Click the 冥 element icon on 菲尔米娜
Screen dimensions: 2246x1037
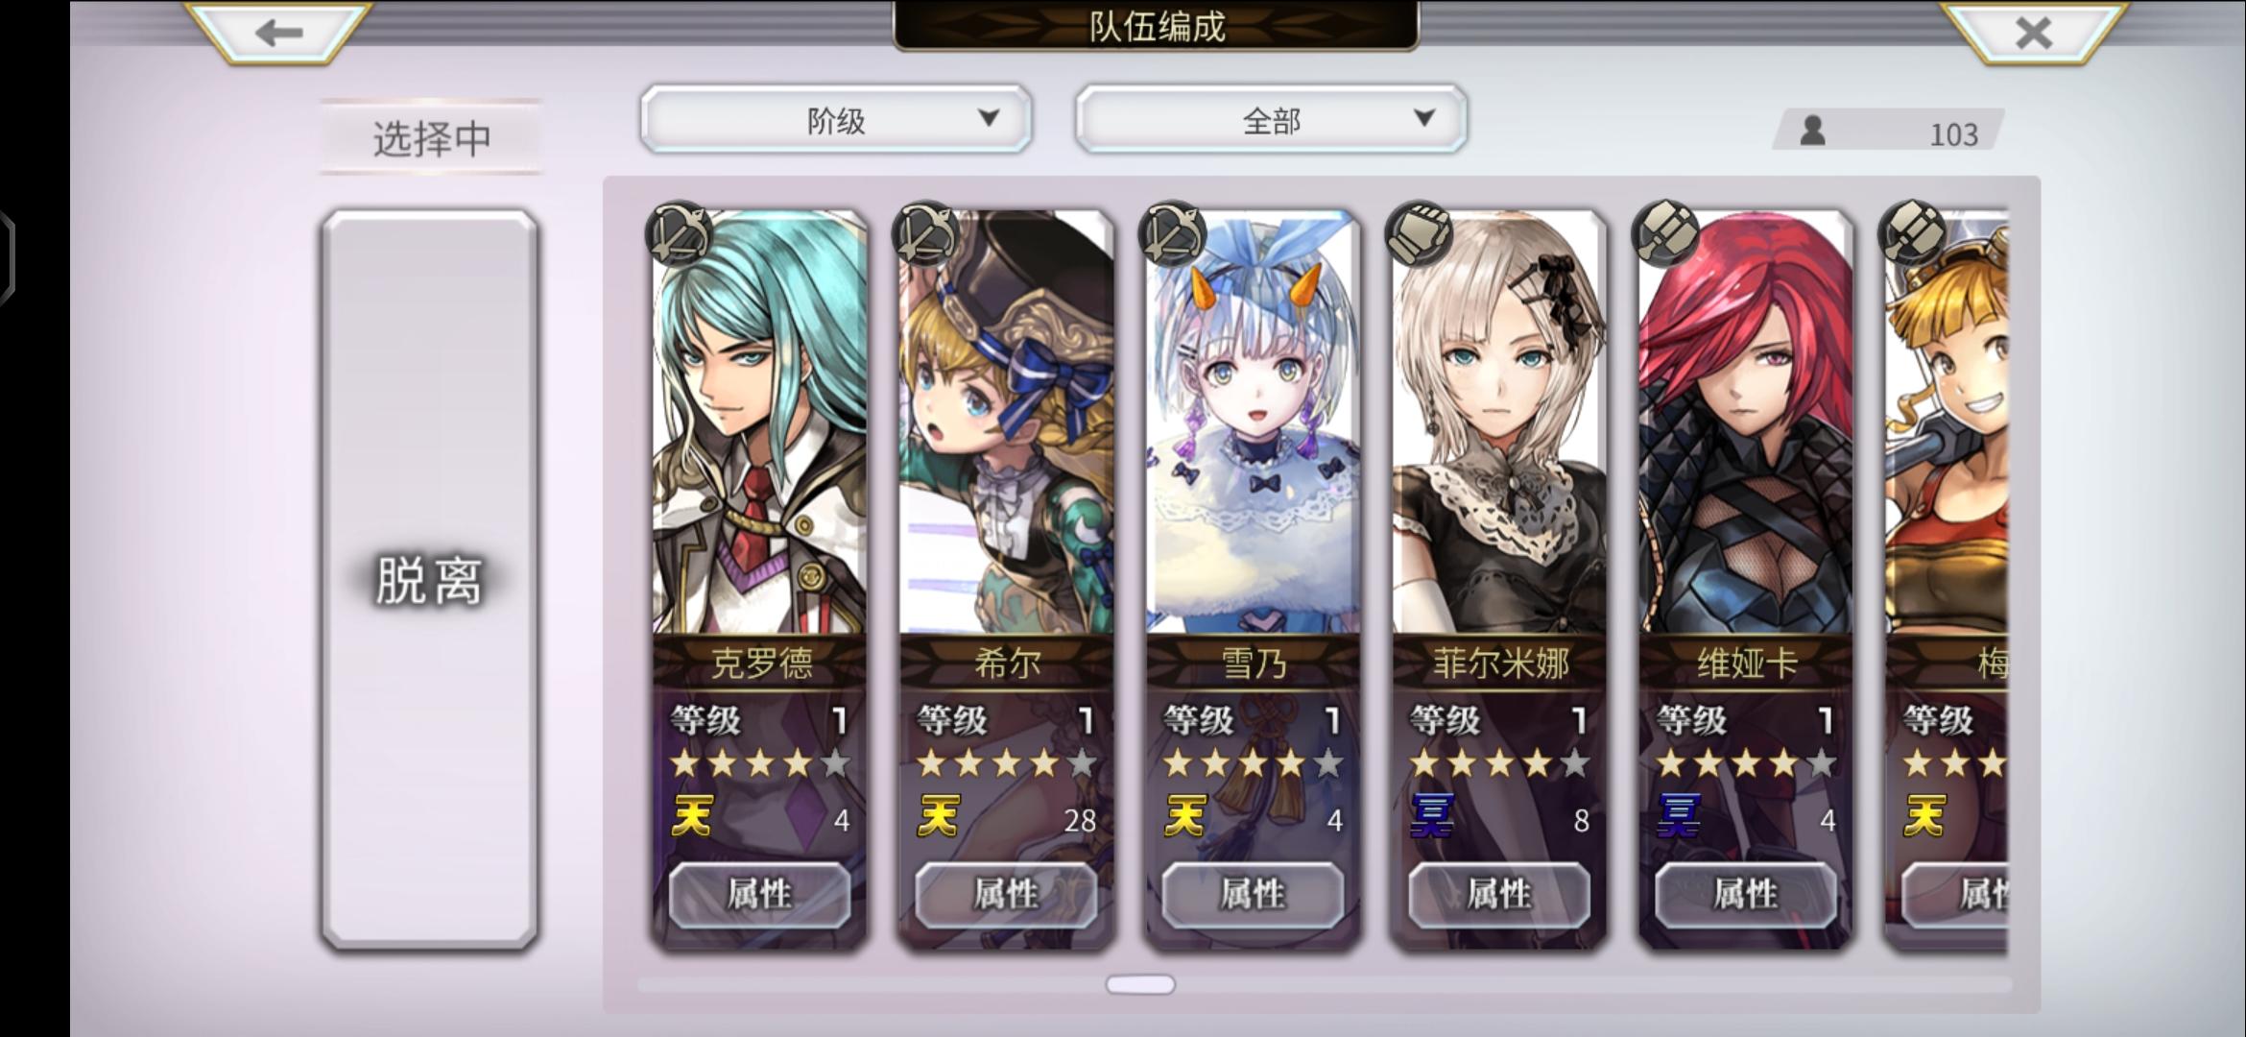click(1431, 817)
